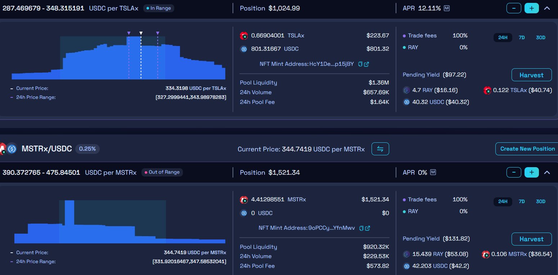558x275 pixels.
Task: Increase liquidity with TSLAx plus button
Action: click(x=531, y=8)
